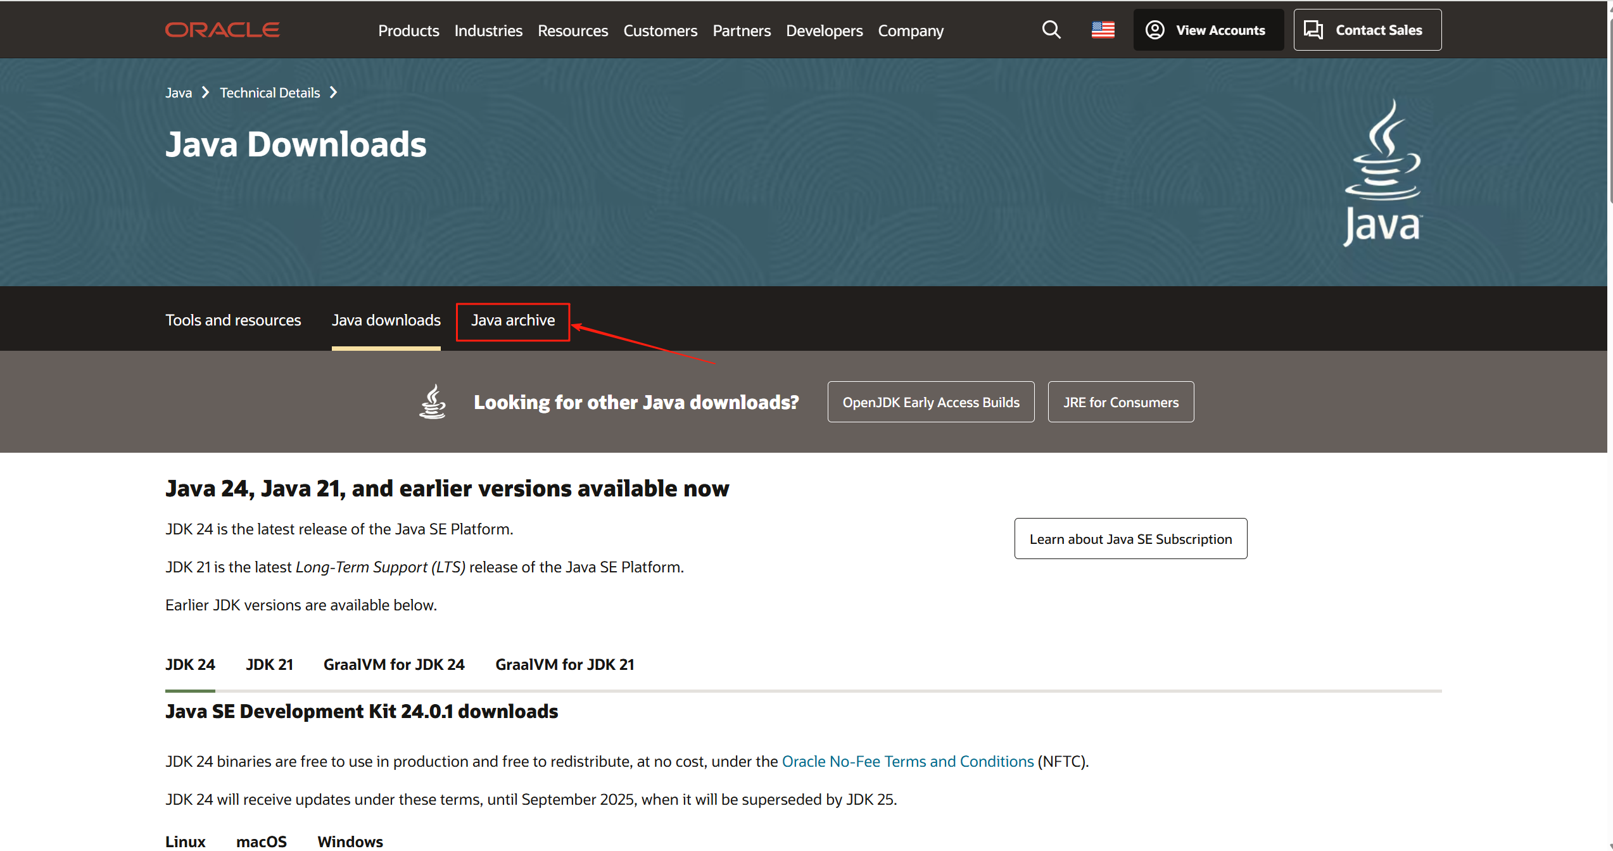Click OpenJDK Early Access Builds button
The height and width of the screenshot is (851, 1613).
930,402
